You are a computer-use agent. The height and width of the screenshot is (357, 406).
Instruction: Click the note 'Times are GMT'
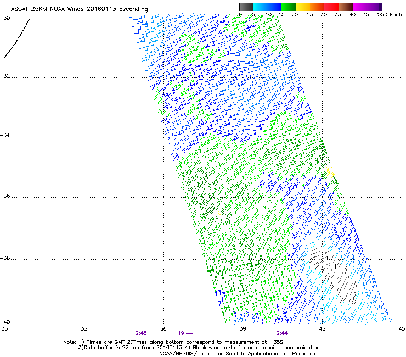point(106,342)
